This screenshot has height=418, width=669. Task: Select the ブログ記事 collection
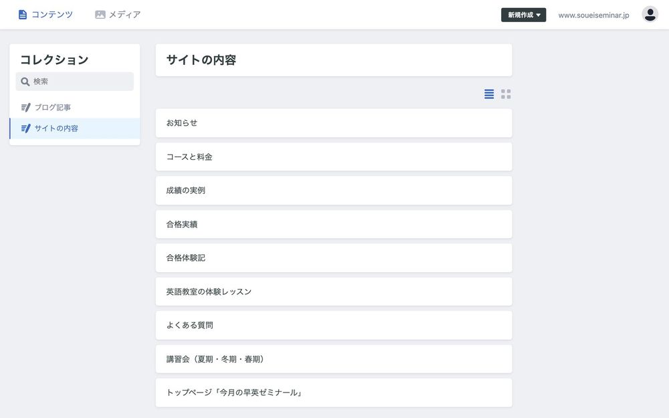click(x=75, y=108)
